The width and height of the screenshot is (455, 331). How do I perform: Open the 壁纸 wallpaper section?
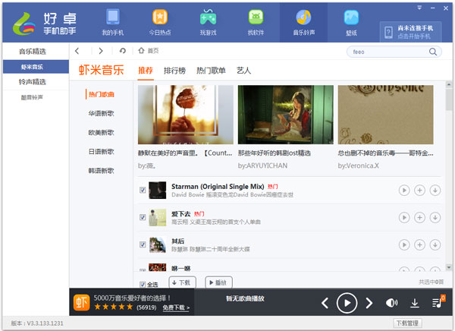351,23
